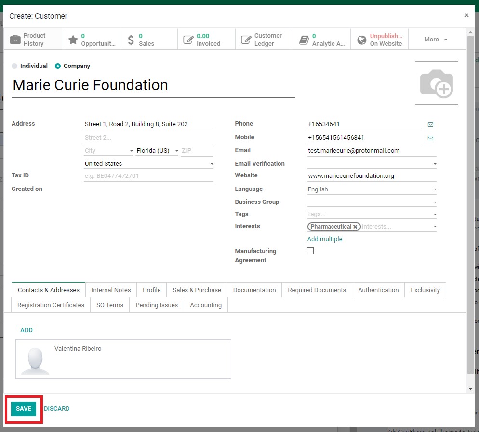Upload a photo via camera placeholder
This screenshot has width=479, height=432.
pos(436,83)
